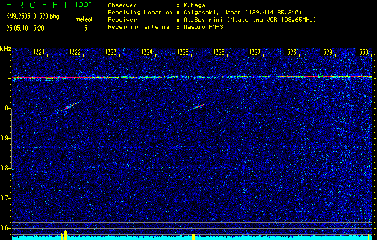
Task: Select the Chigasaki, Japan coordinates text
Action: coord(243,12)
